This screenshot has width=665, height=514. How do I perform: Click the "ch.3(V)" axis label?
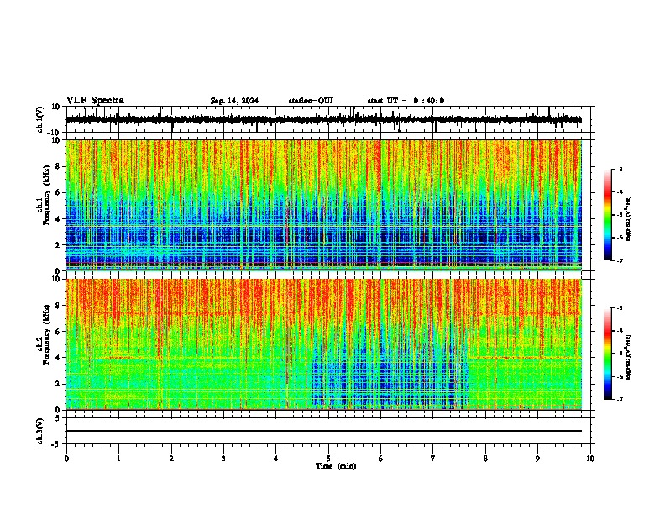(40, 432)
